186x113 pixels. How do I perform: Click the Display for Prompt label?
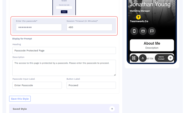pyautogui.click(x=22, y=39)
